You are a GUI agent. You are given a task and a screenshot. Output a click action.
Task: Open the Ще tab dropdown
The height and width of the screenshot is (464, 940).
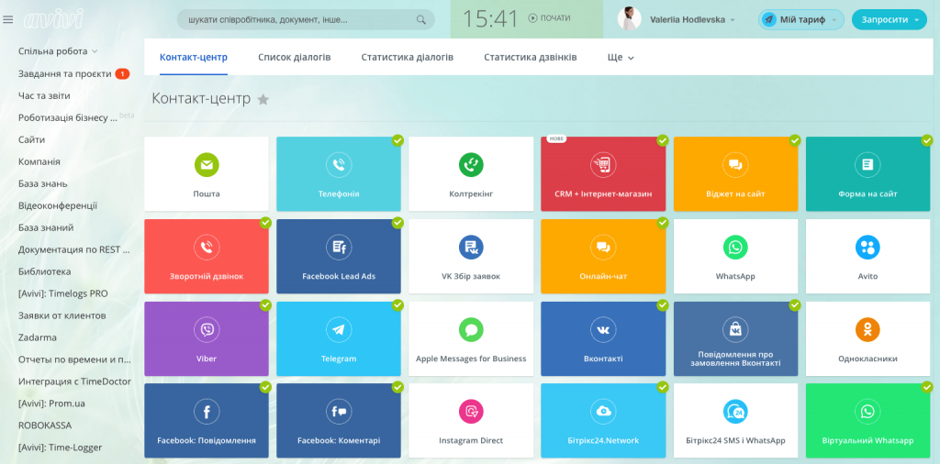(621, 58)
